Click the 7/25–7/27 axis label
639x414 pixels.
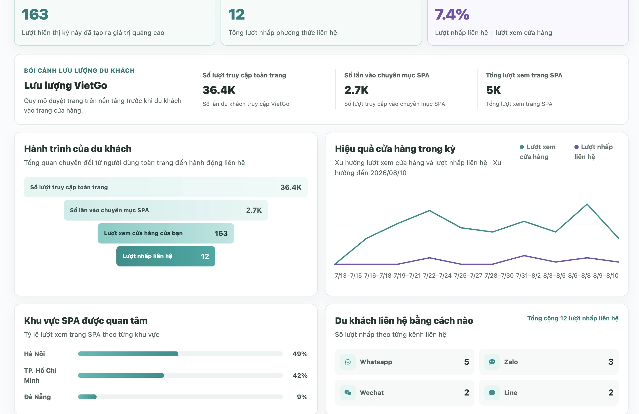coord(468,276)
